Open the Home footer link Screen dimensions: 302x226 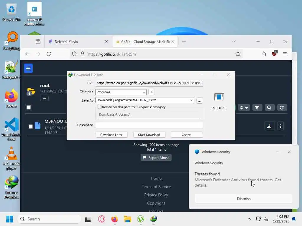coord(156,178)
